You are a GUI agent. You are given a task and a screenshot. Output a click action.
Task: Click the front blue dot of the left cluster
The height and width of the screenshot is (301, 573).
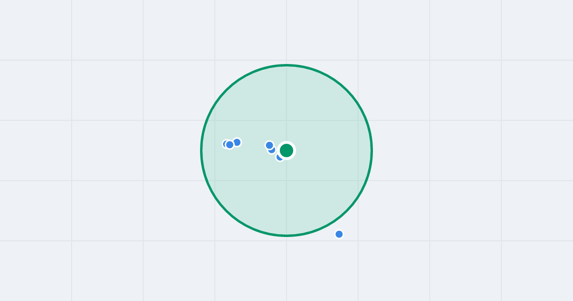click(x=230, y=145)
